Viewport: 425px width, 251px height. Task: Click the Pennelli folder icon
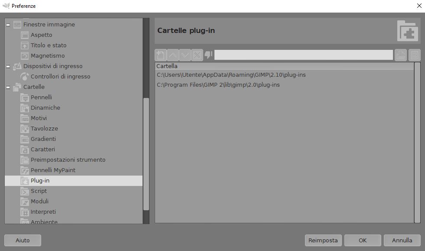[x=25, y=98]
